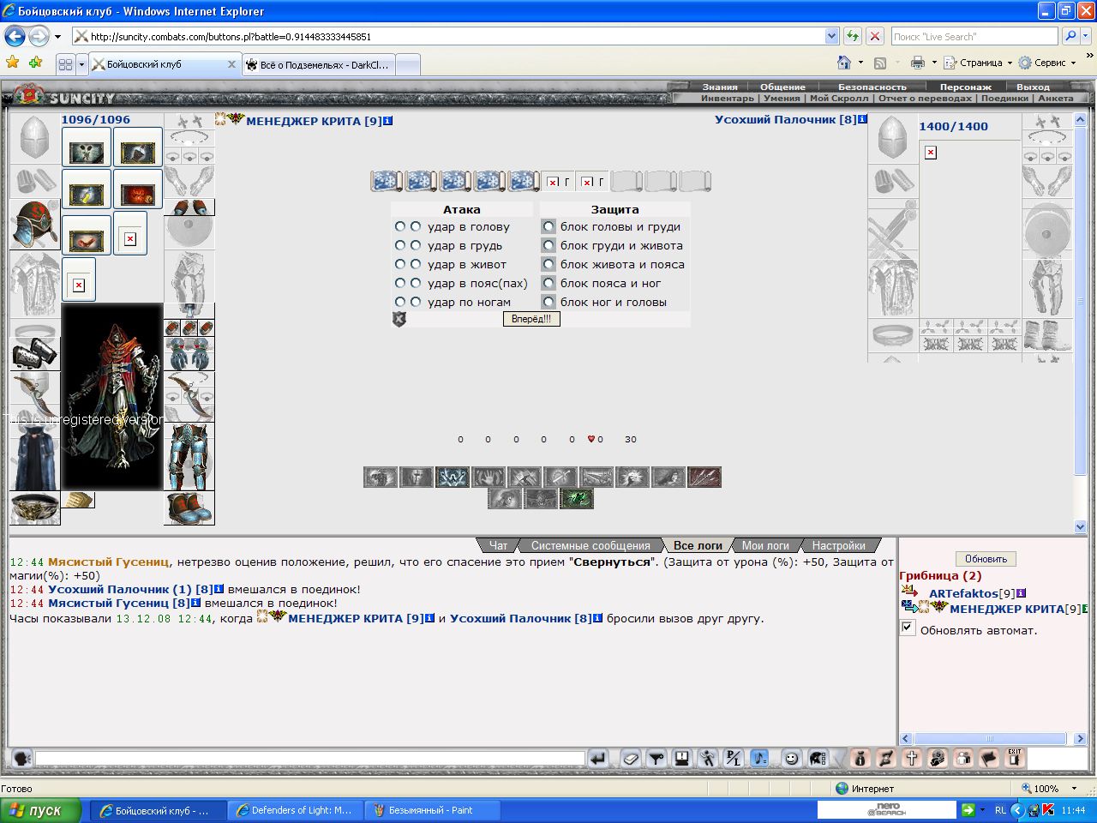Open the Настройки tab

click(x=838, y=545)
